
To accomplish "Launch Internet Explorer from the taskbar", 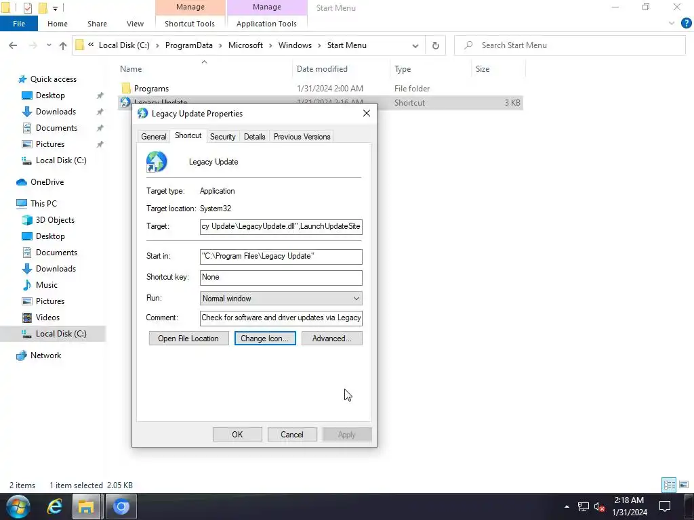I will click(54, 506).
